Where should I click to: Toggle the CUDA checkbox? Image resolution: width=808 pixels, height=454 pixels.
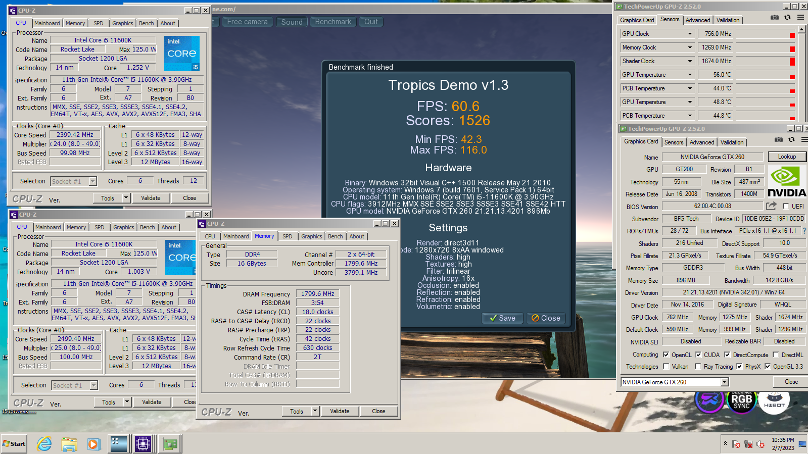tap(698, 355)
